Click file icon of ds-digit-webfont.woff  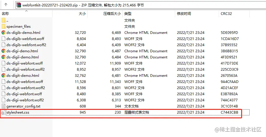click(x=4, y=81)
